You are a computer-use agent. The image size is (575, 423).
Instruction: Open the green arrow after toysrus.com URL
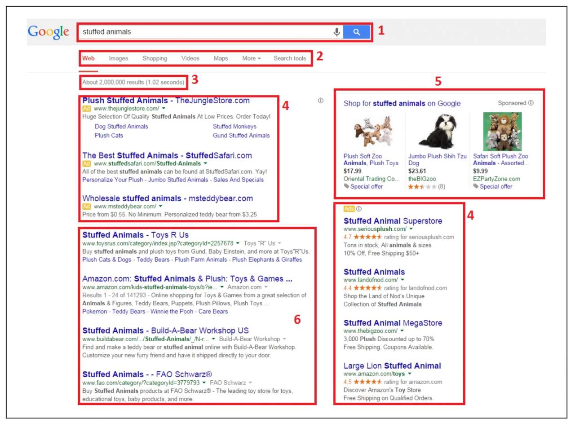[x=238, y=243]
